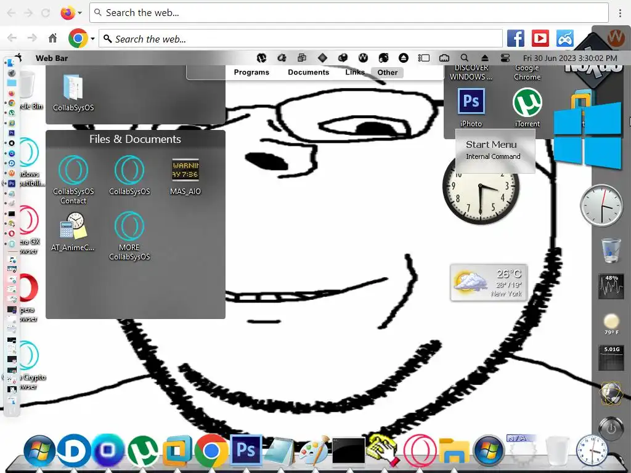Open Google Chrome in the bottom dock
The width and height of the screenshot is (631, 473).
coord(211,450)
